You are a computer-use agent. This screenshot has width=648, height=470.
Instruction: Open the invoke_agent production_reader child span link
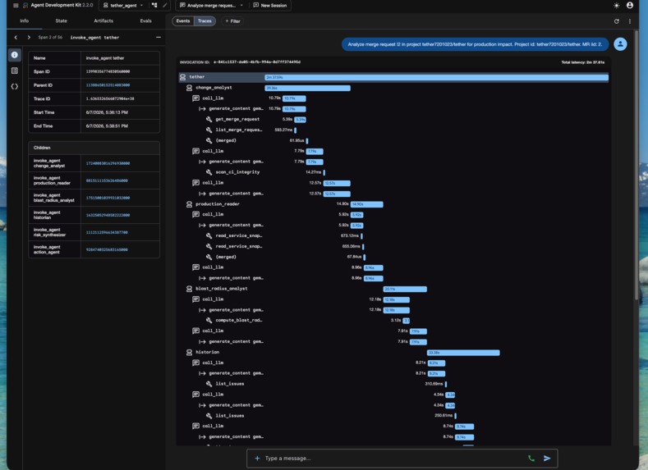(x=107, y=180)
